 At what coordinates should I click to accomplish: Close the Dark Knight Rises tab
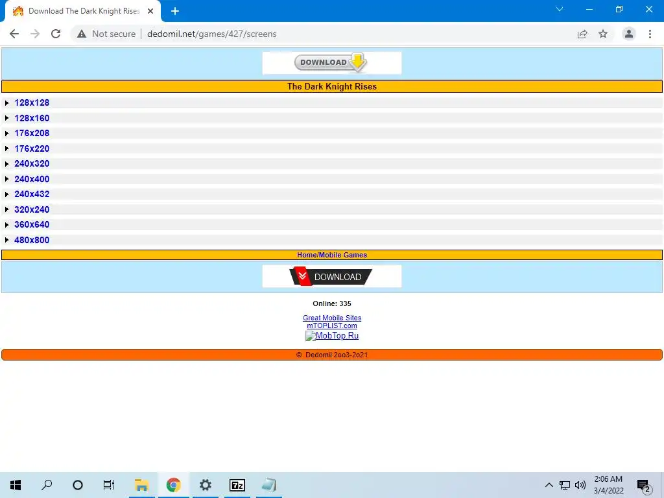(x=150, y=11)
